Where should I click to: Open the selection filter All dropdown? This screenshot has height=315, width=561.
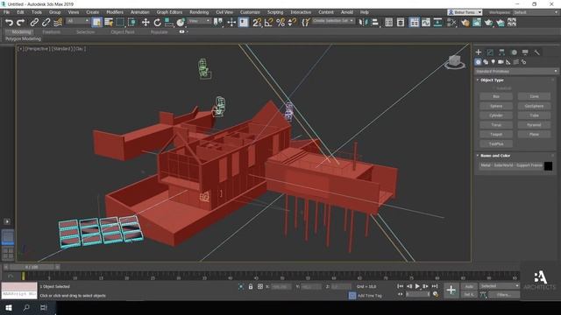[78, 21]
